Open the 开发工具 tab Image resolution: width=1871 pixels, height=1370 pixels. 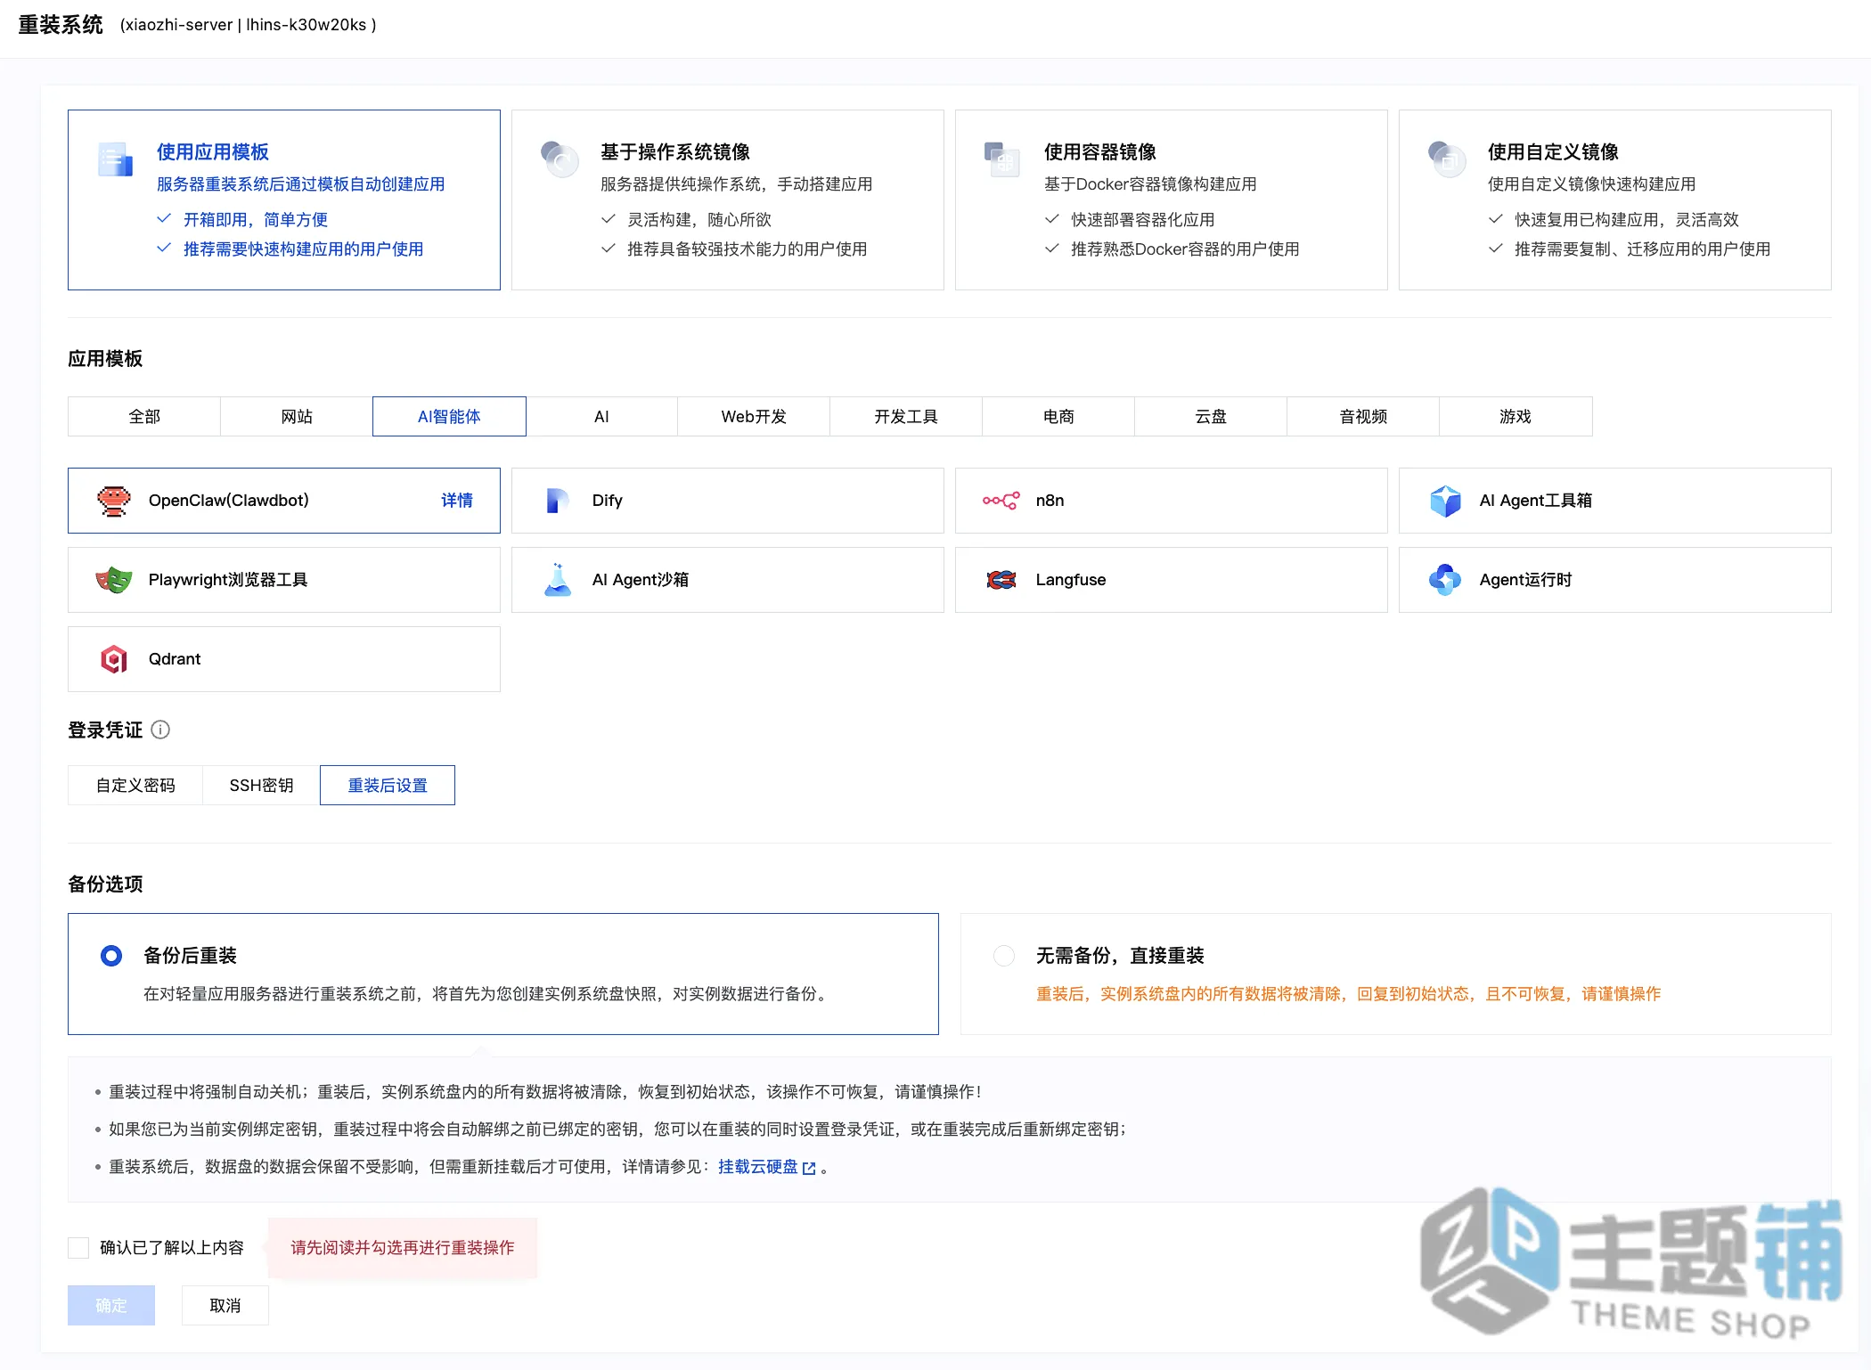click(906, 417)
